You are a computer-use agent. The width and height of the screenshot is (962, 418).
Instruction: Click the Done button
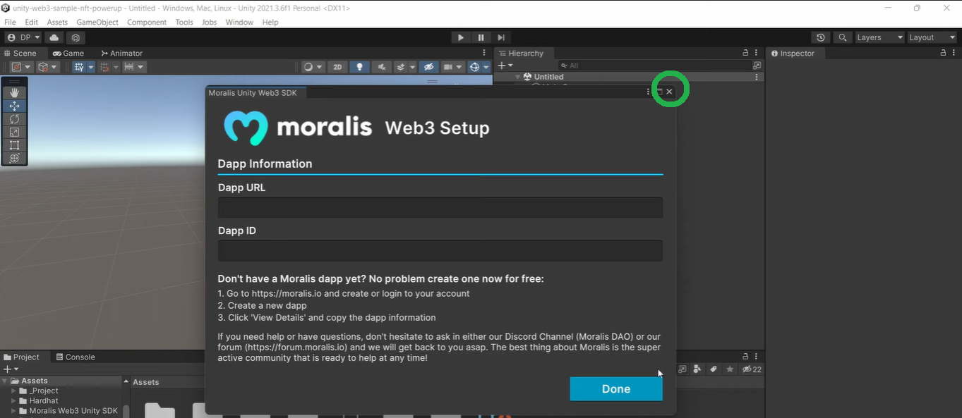pos(616,389)
